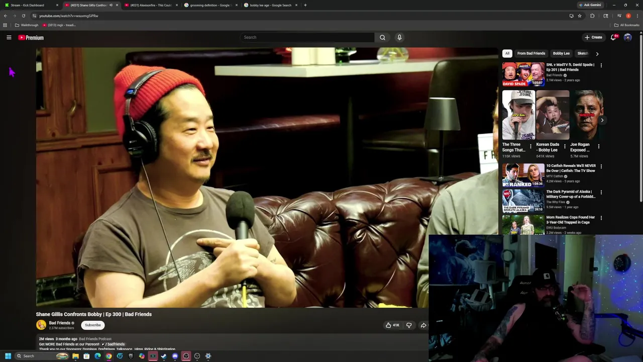Open options for Dark Pyramid of Alaska video

tap(601, 192)
